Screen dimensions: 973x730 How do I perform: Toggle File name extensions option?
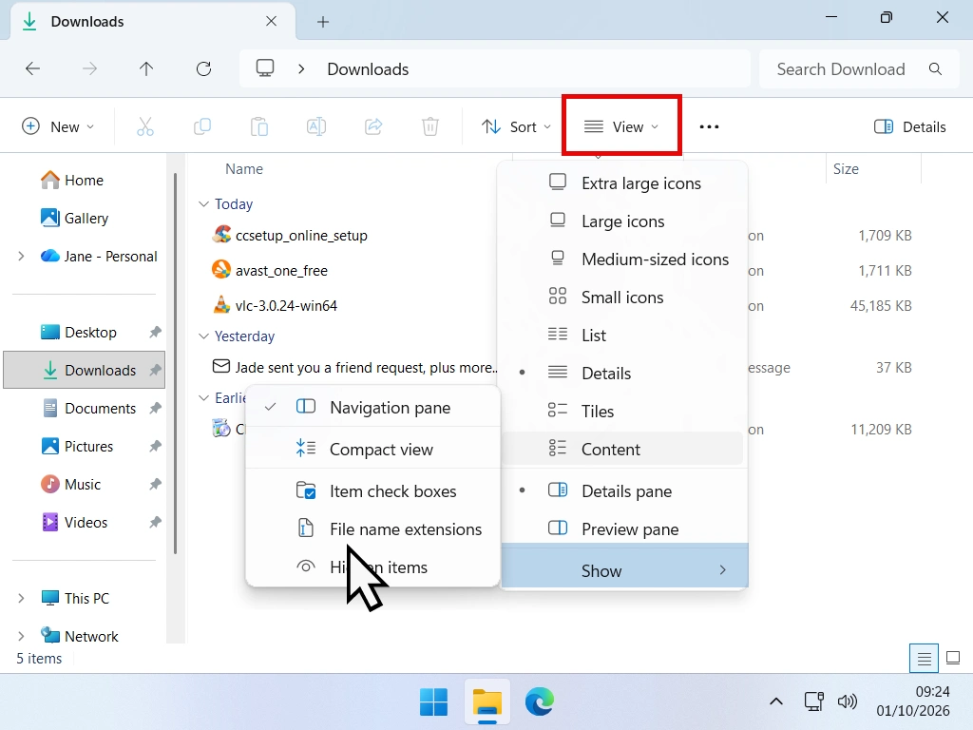click(372, 528)
